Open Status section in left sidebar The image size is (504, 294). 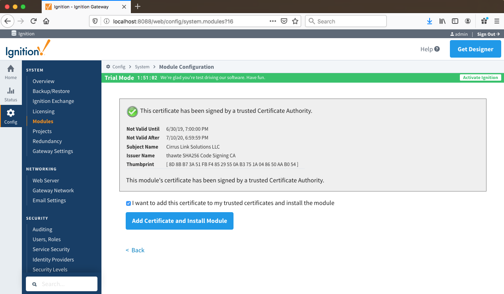click(11, 94)
